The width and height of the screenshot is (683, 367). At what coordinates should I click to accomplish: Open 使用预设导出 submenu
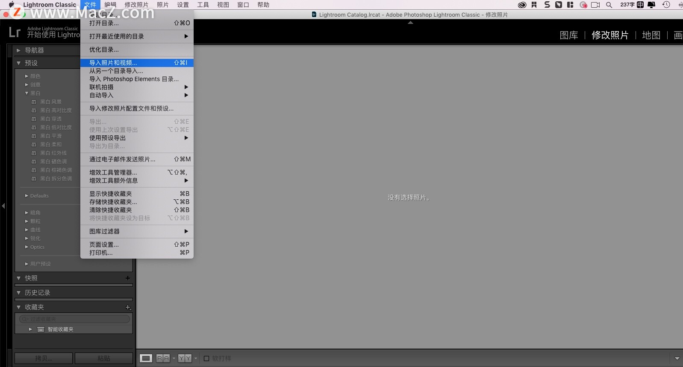(137, 138)
